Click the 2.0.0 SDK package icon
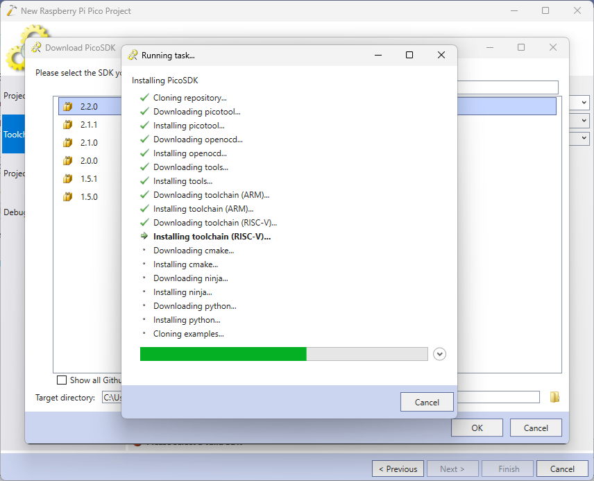This screenshot has height=481, width=594. 67,161
